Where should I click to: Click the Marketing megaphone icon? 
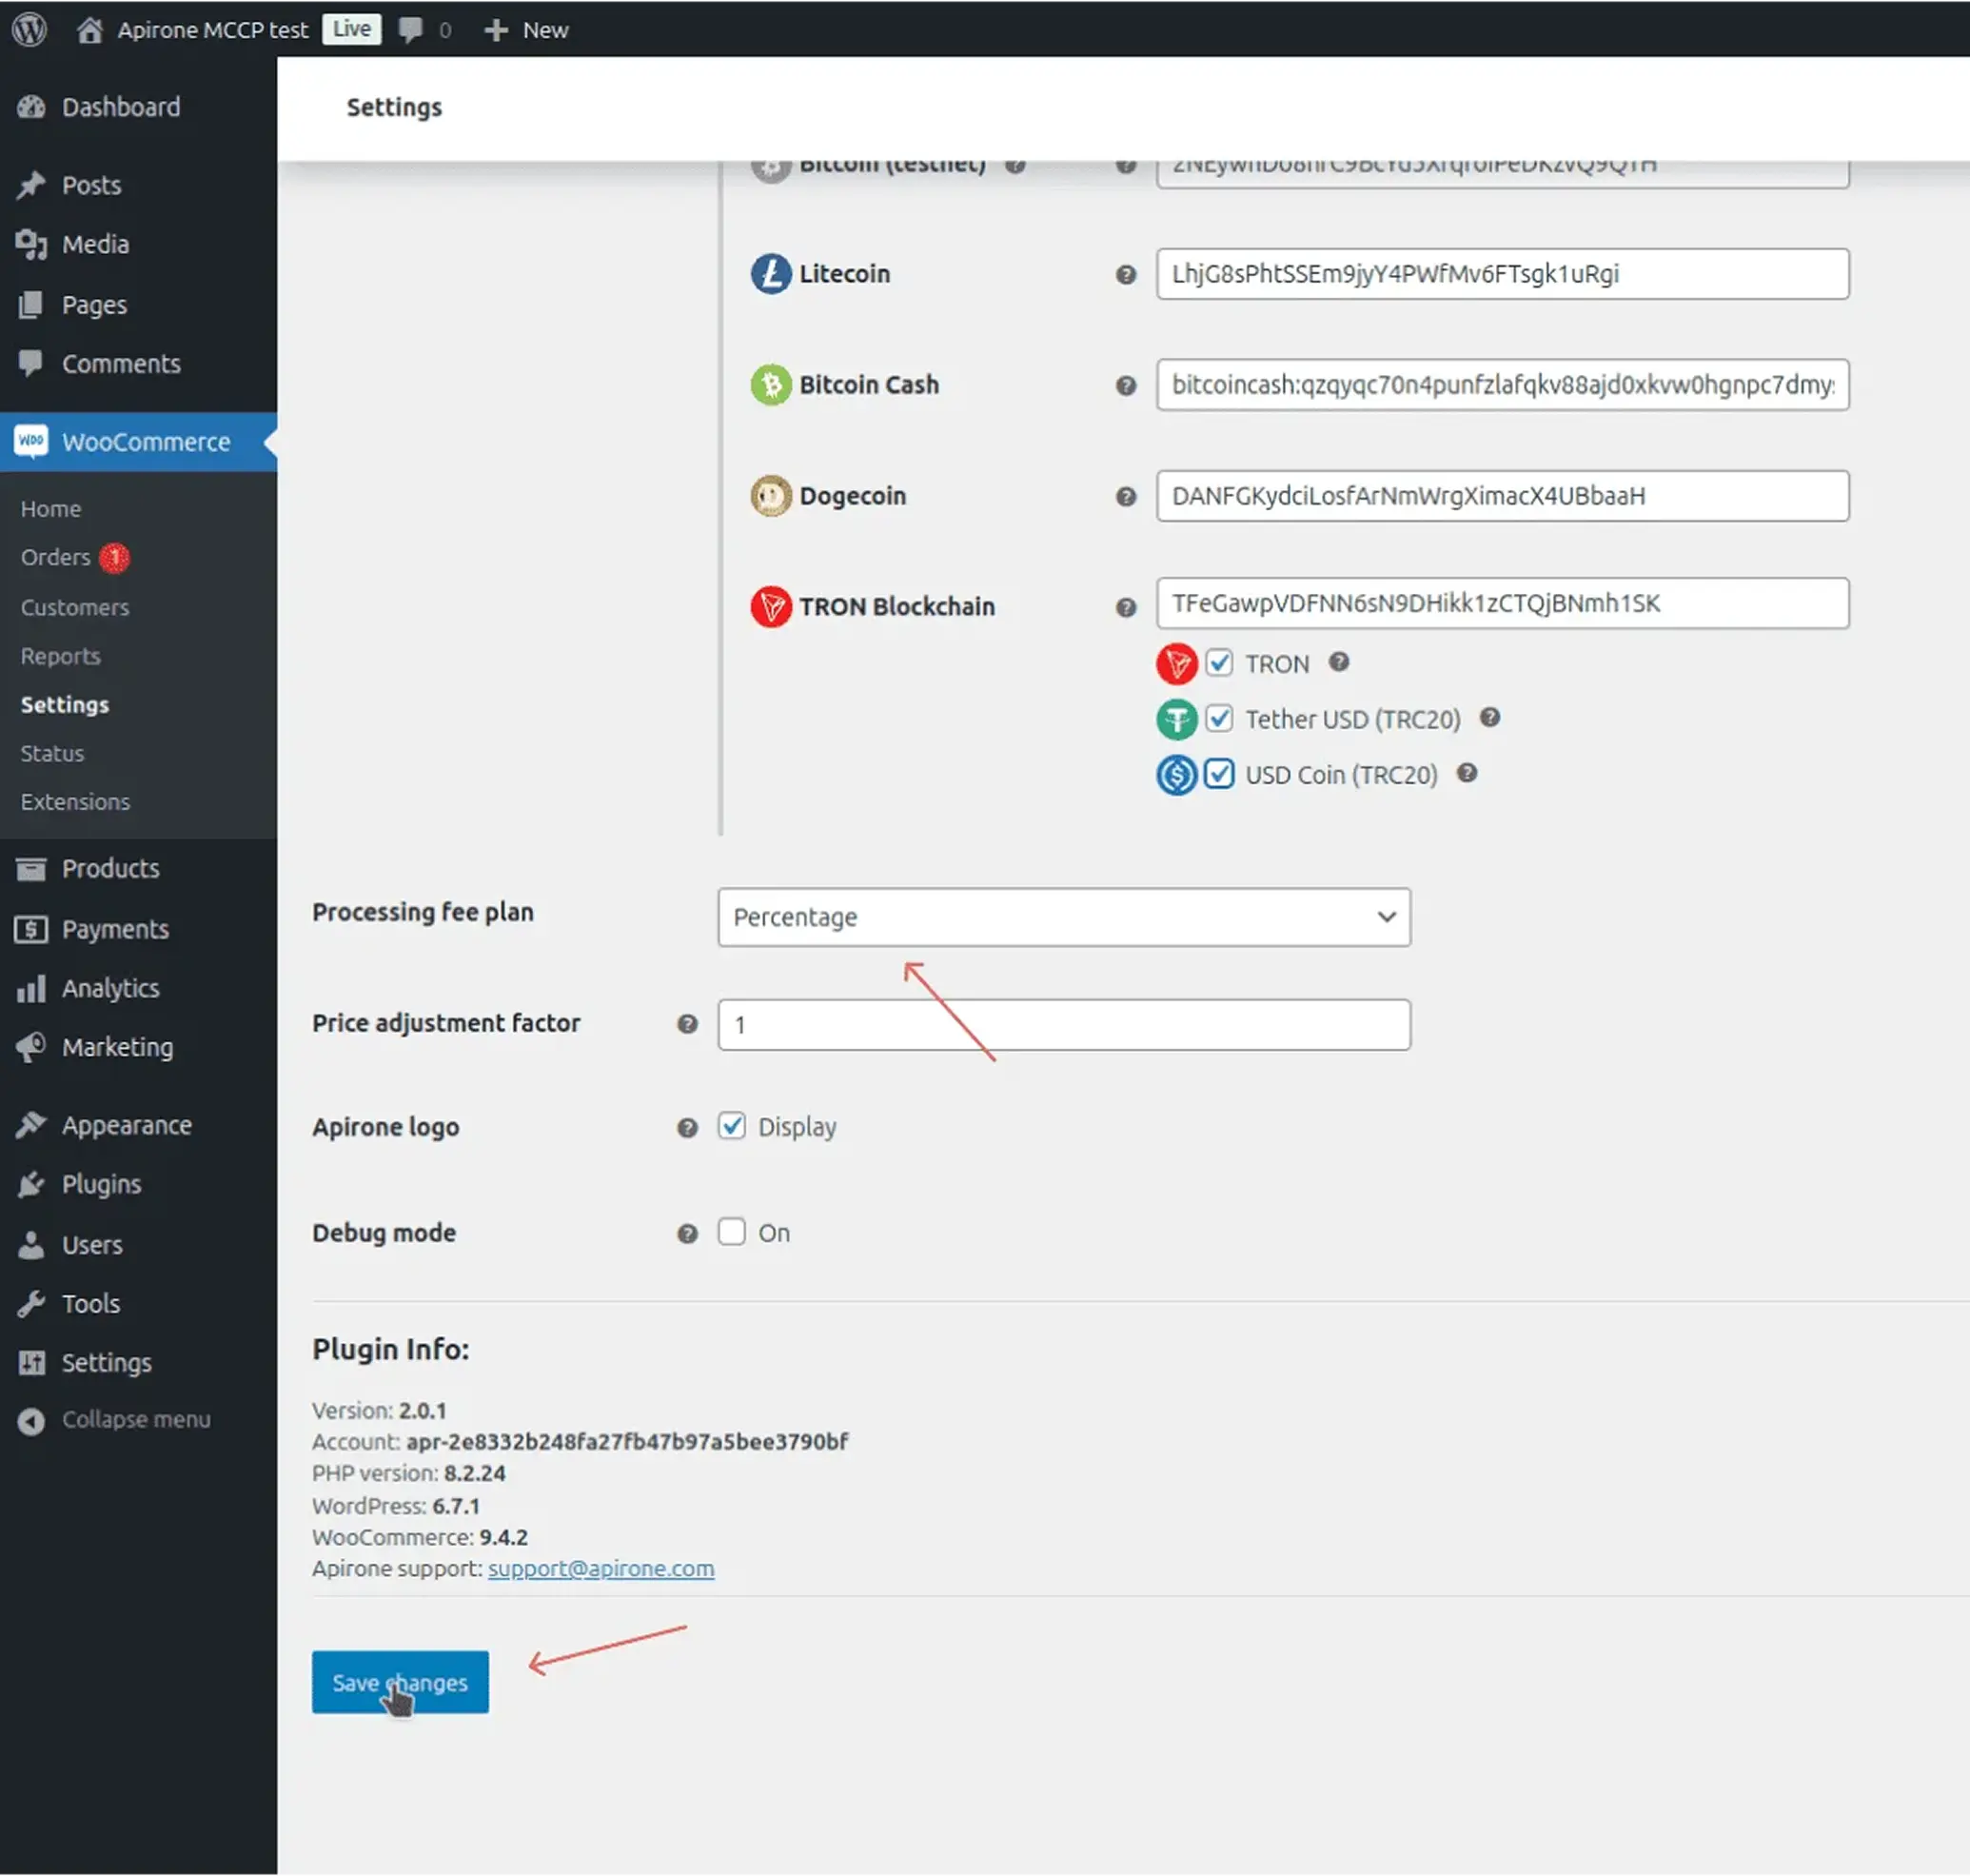(x=31, y=1047)
